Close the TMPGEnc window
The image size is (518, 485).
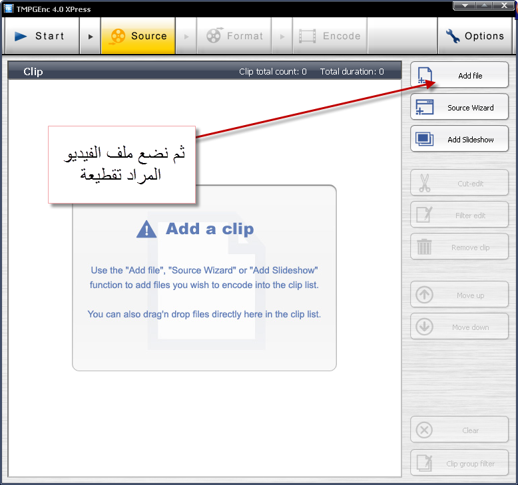[x=504, y=5]
